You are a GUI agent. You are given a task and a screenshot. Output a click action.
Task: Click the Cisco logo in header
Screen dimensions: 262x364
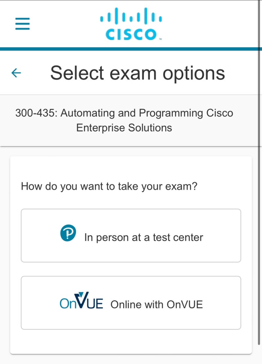[x=131, y=24]
